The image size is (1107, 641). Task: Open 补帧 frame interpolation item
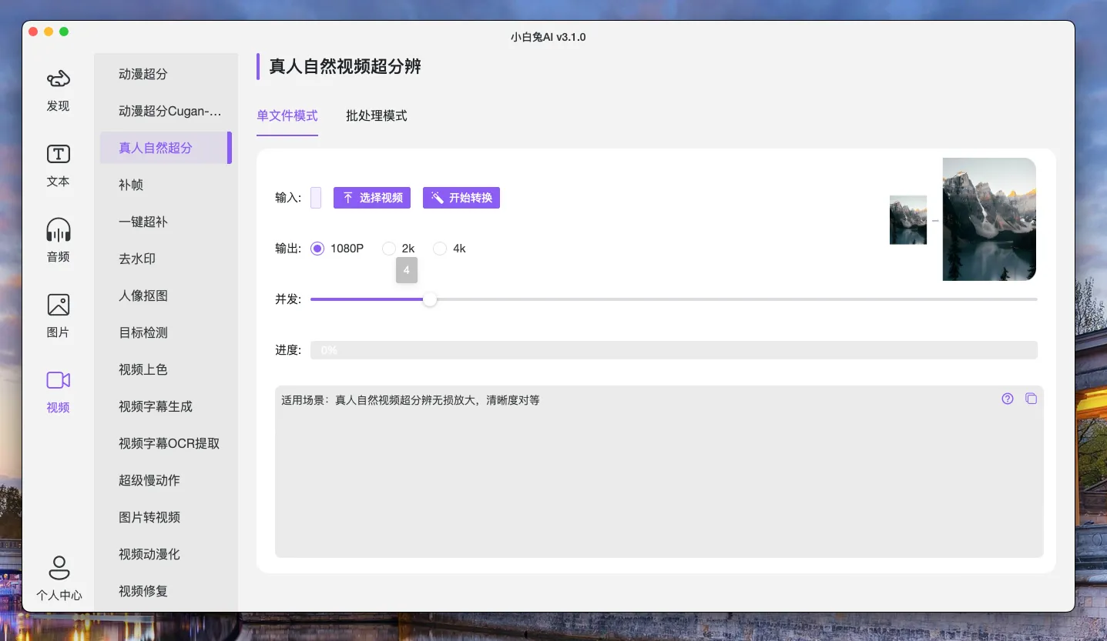(x=166, y=185)
